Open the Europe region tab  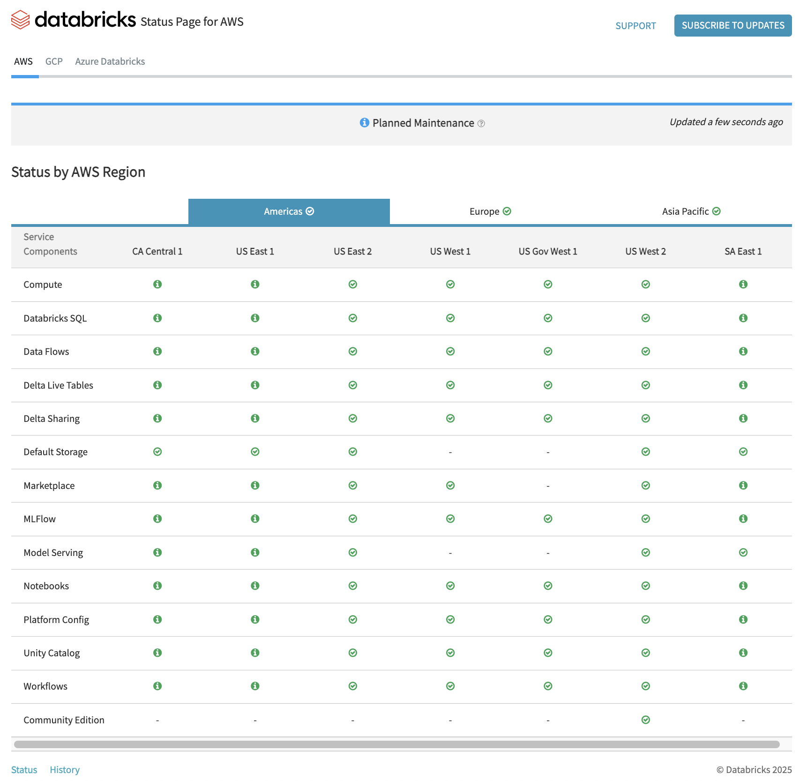pyautogui.click(x=490, y=211)
